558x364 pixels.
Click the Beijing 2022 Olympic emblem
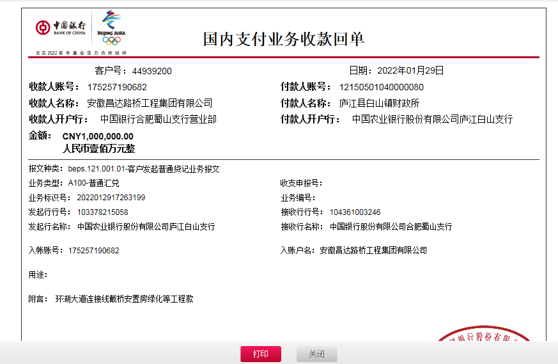click(111, 28)
